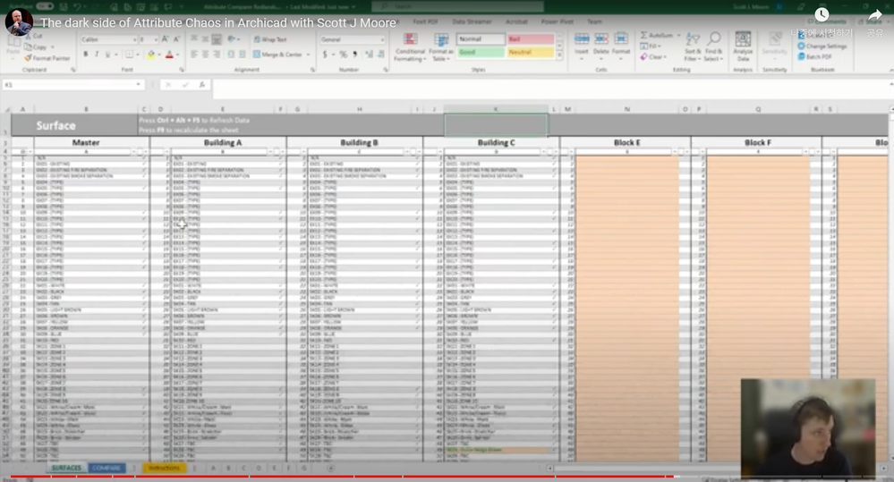Apply the Bad cell style
This screenshot has width=894, height=482.
pos(531,39)
